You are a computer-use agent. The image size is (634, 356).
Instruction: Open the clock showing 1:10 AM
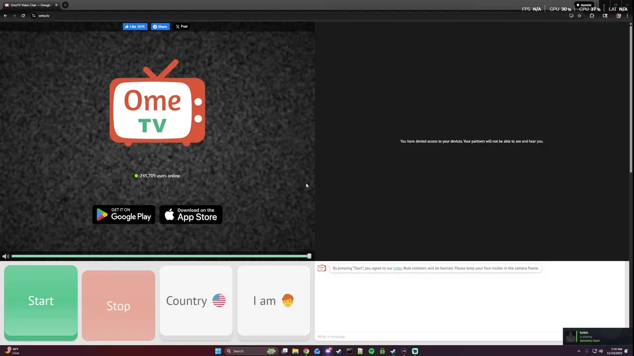tap(615, 351)
